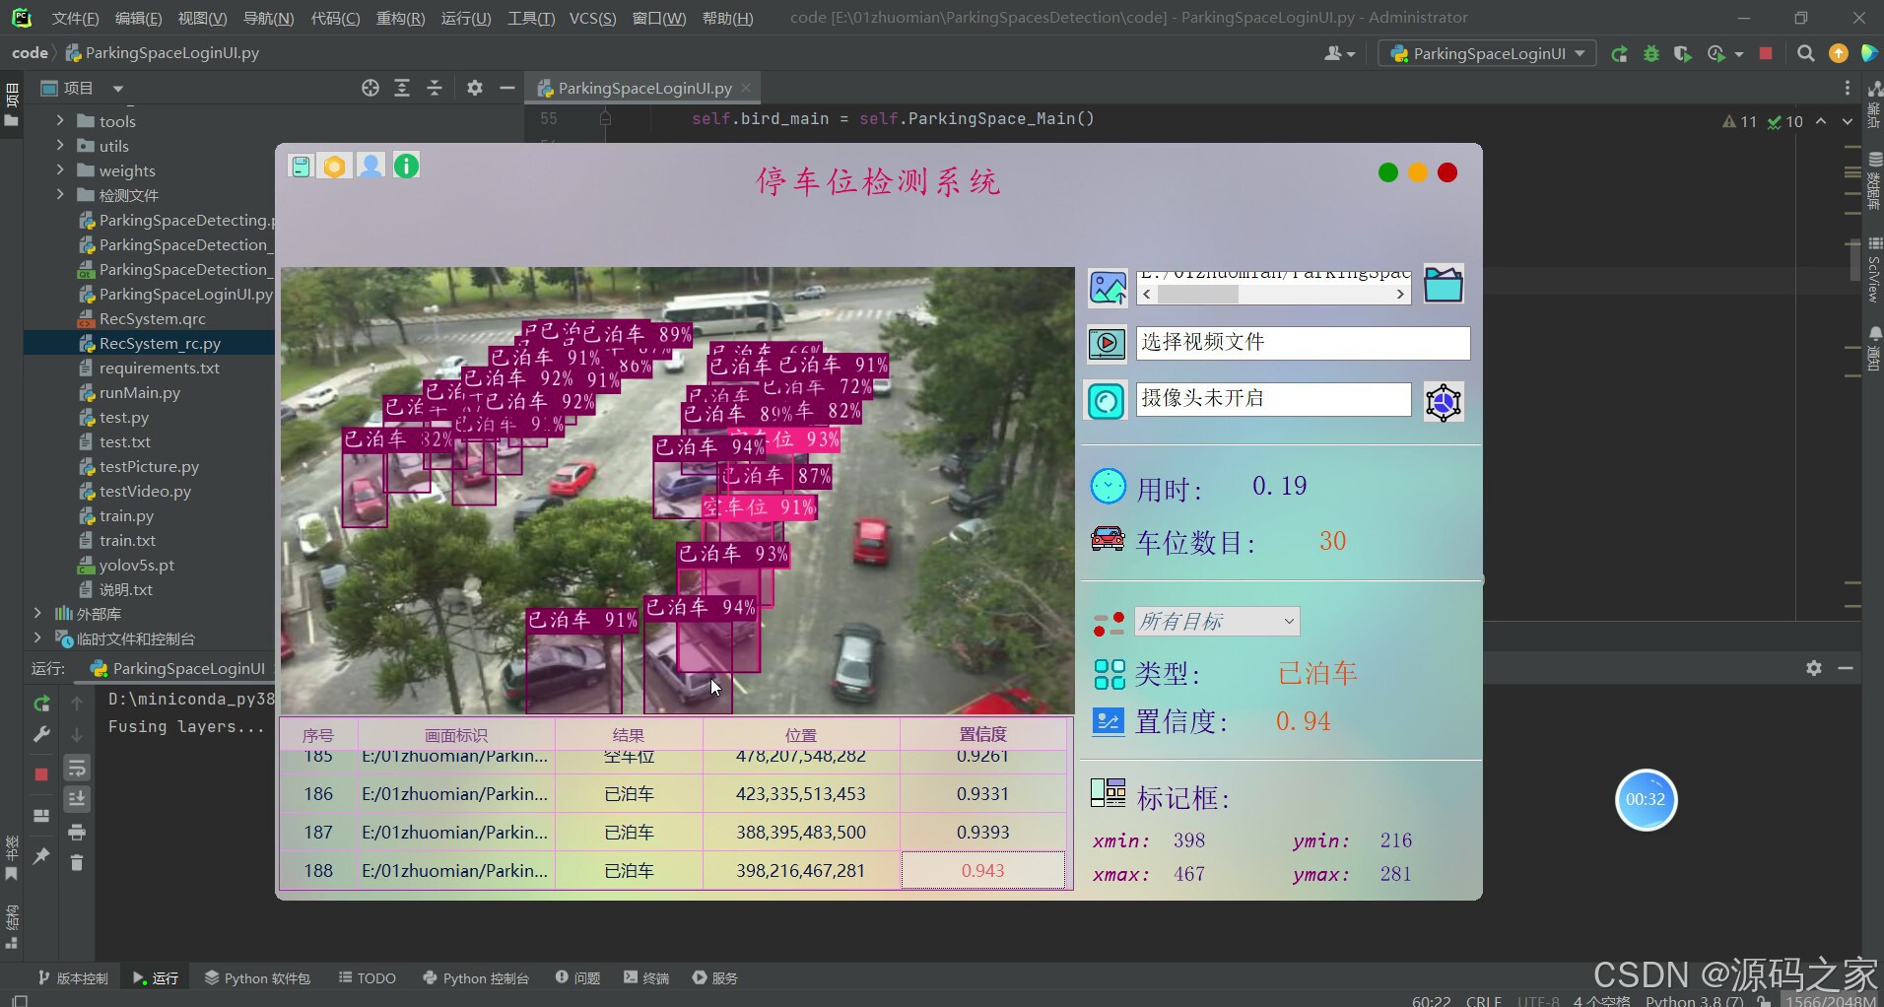Click the rerun icon in run panel
This screenshot has width=1884, height=1007.
pos(41,704)
